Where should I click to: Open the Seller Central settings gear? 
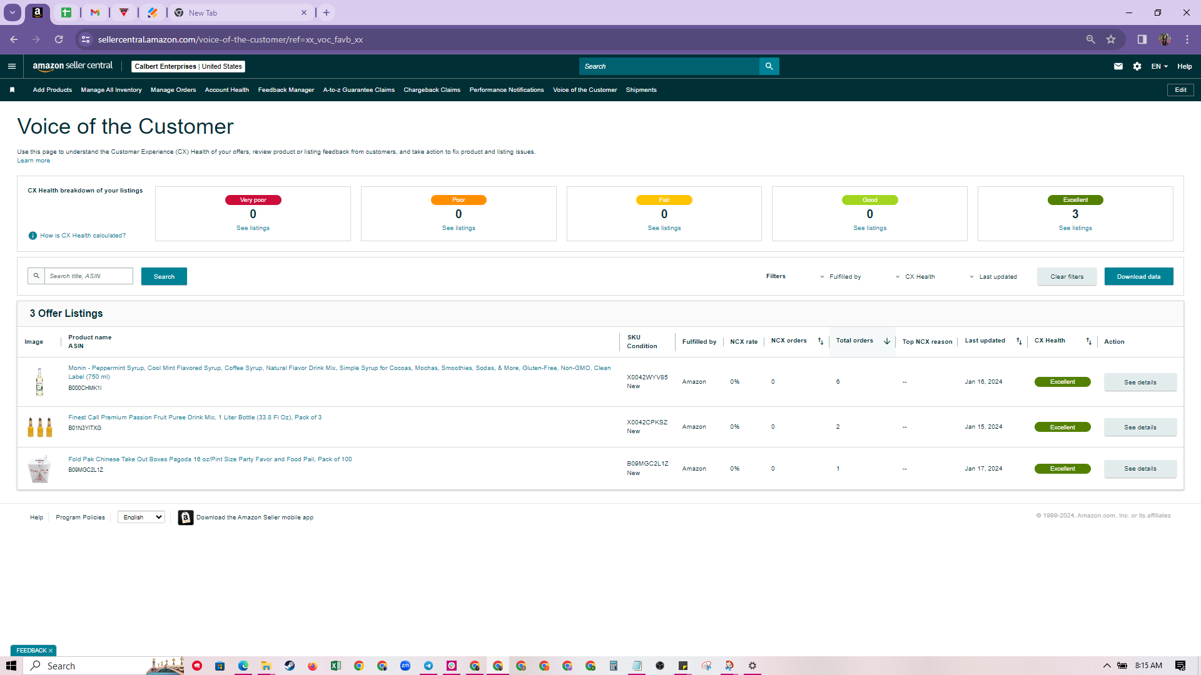1137,66
